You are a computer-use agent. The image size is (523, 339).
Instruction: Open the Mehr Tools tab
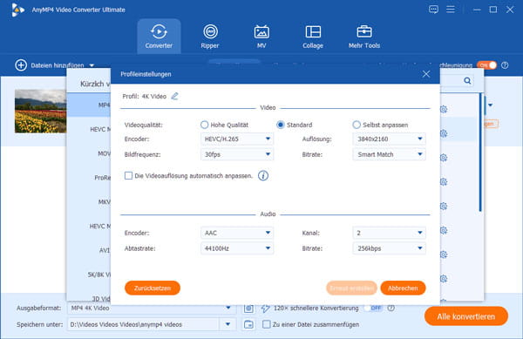[x=364, y=37]
